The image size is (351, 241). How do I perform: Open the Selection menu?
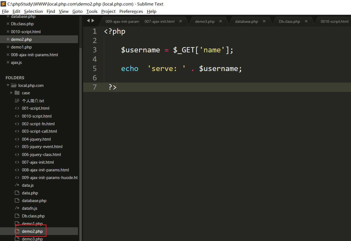33,11
